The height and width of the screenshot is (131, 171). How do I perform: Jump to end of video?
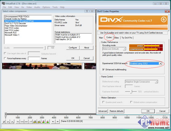(x=30, y=122)
